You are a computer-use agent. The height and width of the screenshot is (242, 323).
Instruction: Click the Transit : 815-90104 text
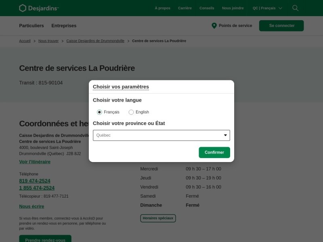(x=41, y=83)
